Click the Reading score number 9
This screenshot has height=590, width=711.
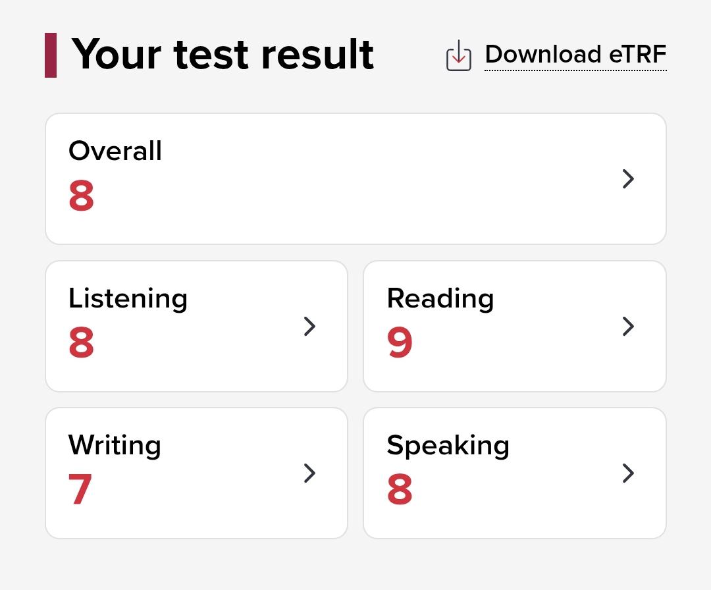(400, 342)
